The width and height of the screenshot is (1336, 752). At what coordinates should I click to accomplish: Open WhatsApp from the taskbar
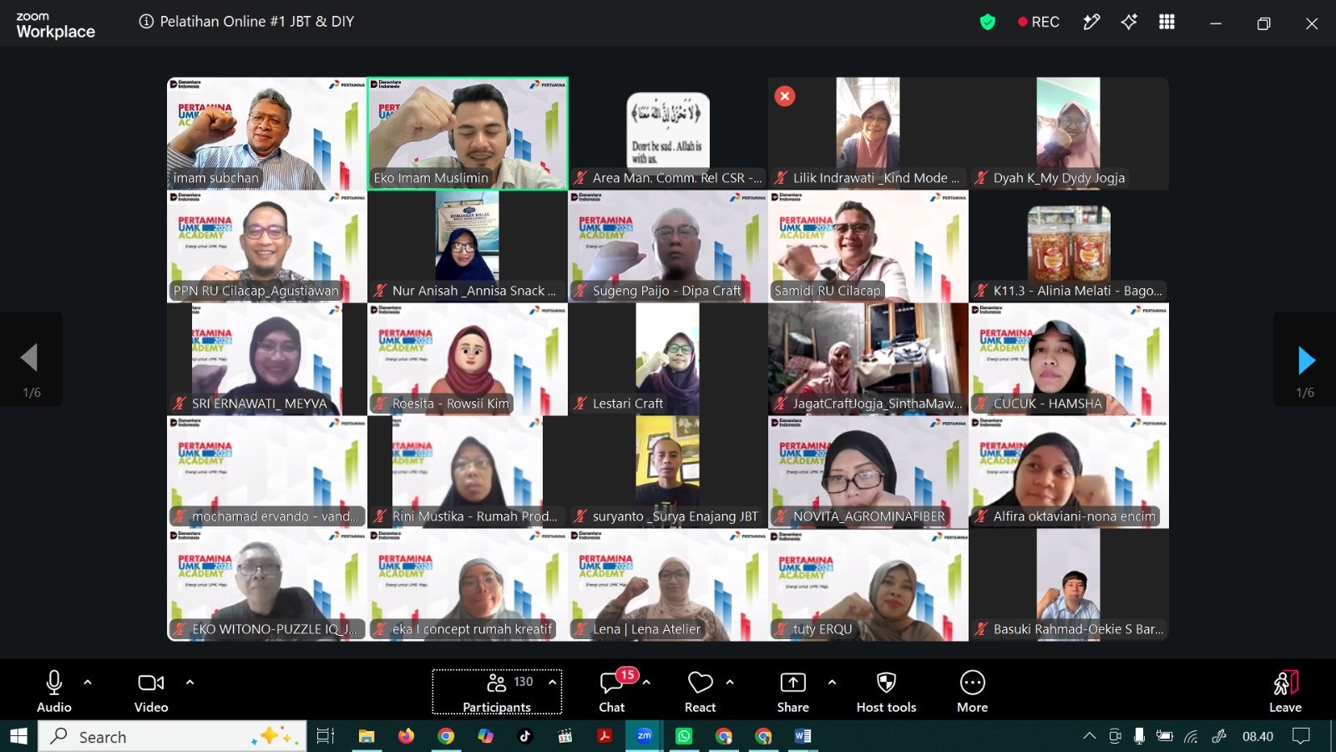pos(684,736)
